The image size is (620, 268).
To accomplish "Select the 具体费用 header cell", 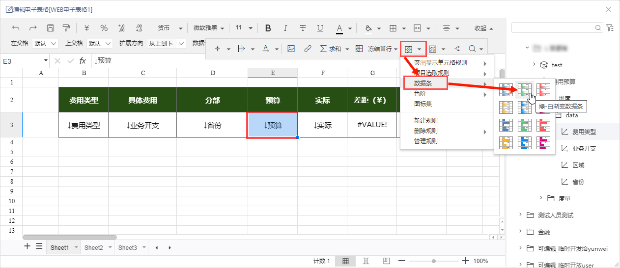I will 142,100.
